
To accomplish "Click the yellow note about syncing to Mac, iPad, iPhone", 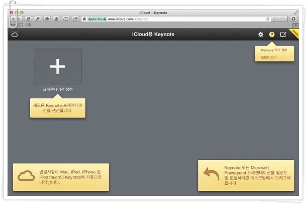I will point(61,177).
